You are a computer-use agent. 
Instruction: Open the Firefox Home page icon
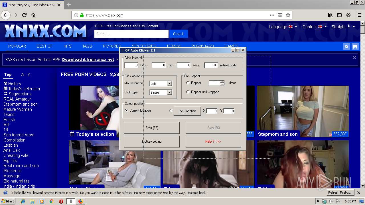[x=33, y=15]
